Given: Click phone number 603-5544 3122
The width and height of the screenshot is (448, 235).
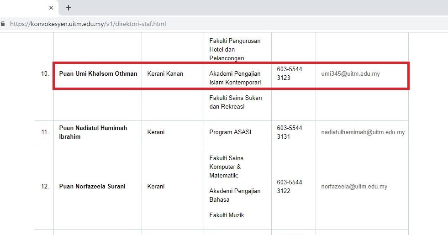Looking at the screenshot, I should click(x=290, y=187).
